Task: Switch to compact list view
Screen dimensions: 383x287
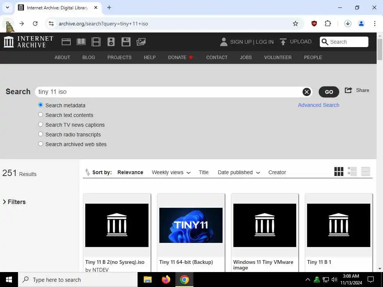Action: [x=366, y=172]
